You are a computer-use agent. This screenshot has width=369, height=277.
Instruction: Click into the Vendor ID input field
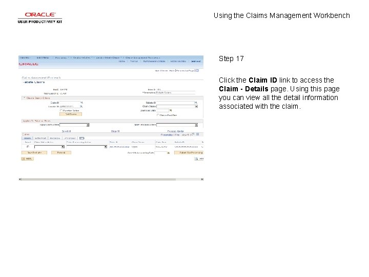(x=70, y=107)
